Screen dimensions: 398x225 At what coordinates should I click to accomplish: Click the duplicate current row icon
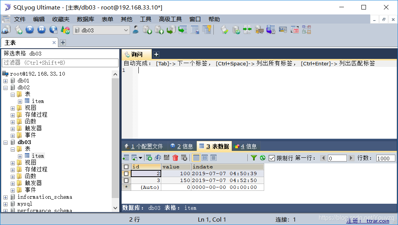coord(157,158)
